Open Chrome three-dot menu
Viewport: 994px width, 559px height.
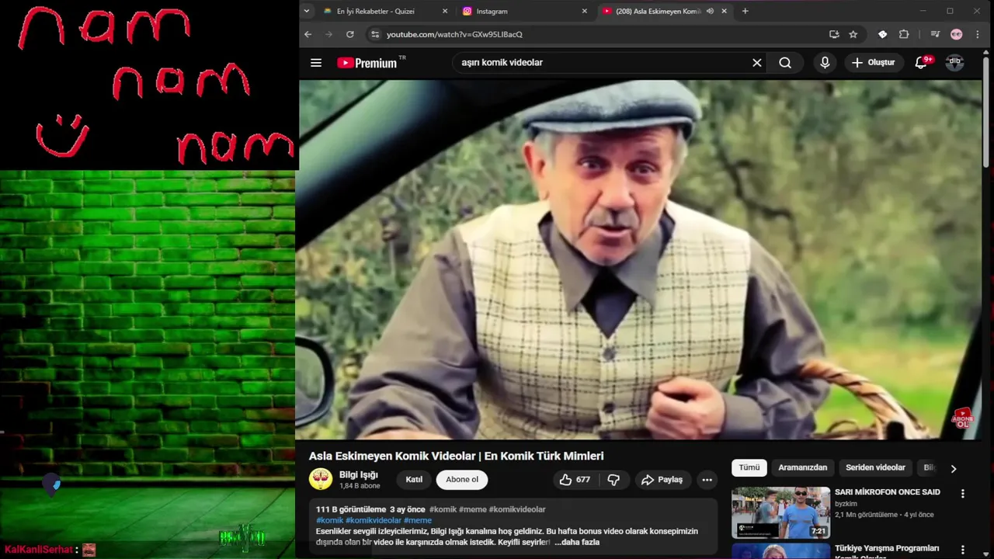[978, 34]
